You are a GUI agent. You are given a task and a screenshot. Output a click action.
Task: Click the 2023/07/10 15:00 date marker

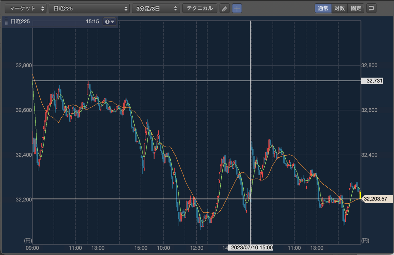[x=251, y=247]
